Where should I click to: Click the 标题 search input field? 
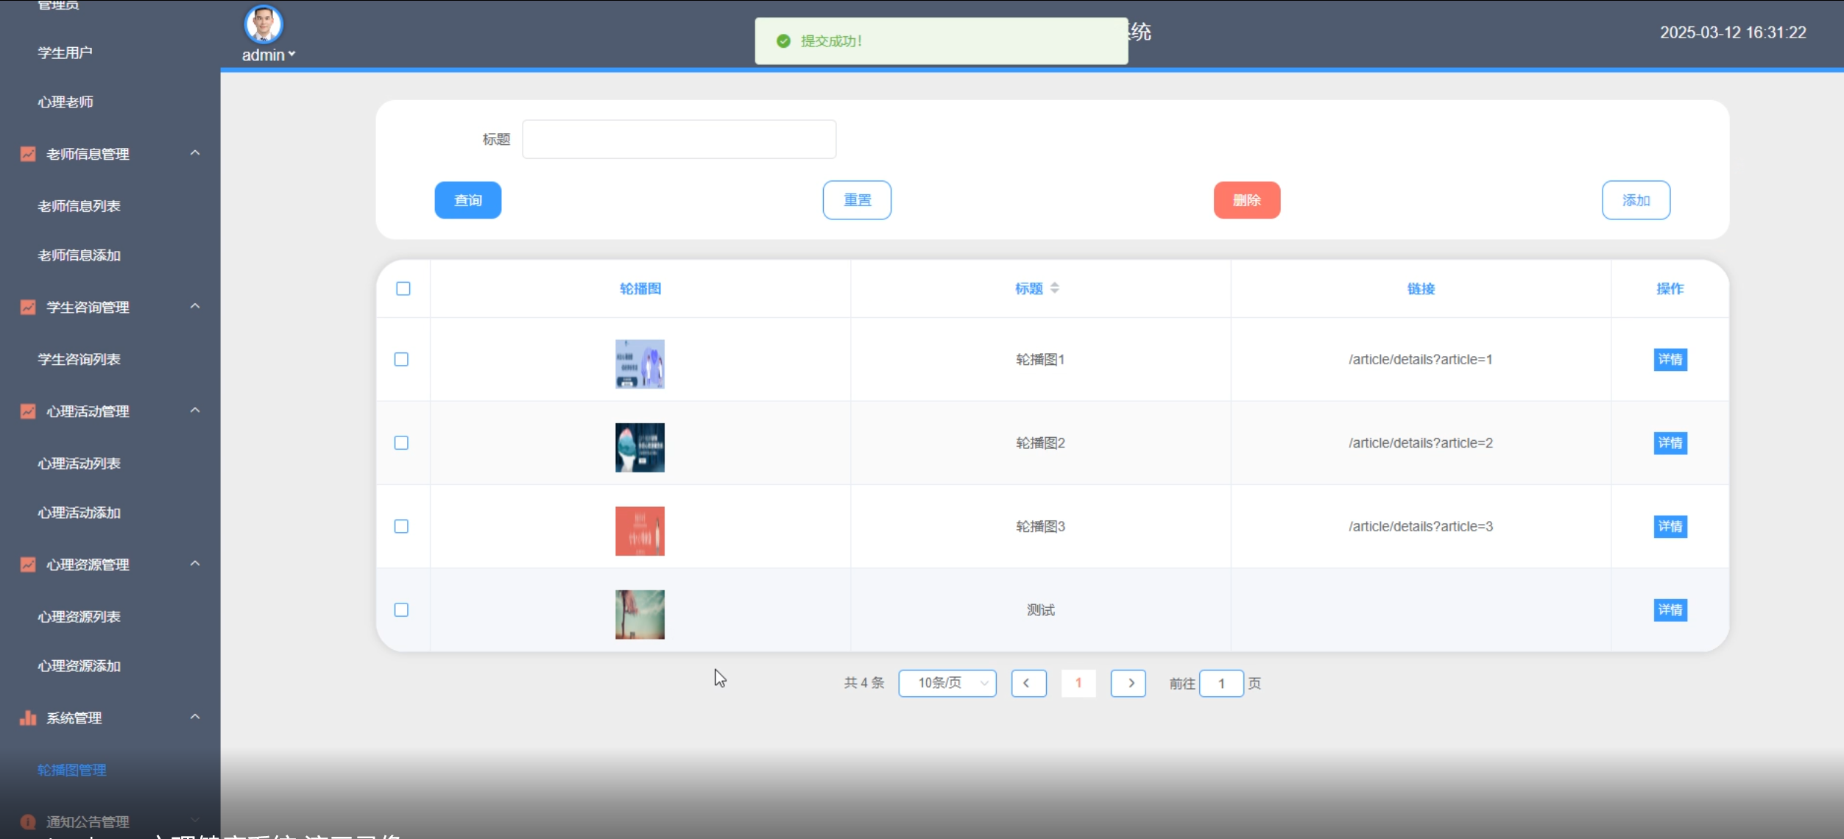(678, 139)
